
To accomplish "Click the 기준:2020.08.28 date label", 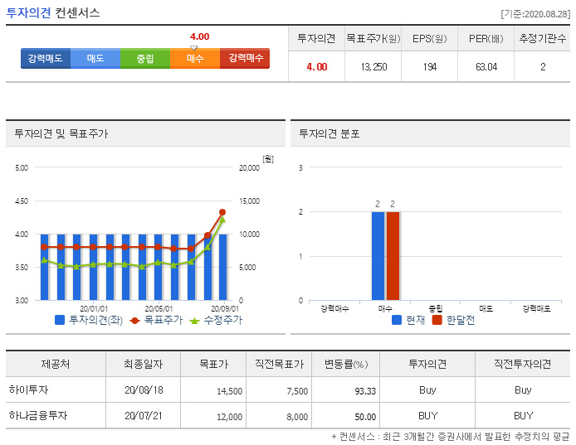I will [535, 14].
